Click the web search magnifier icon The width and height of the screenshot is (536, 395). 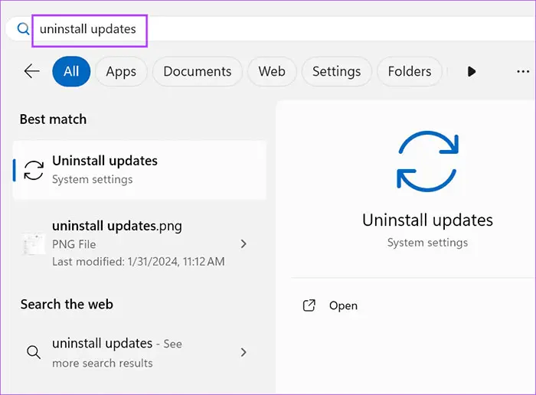click(x=34, y=352)
